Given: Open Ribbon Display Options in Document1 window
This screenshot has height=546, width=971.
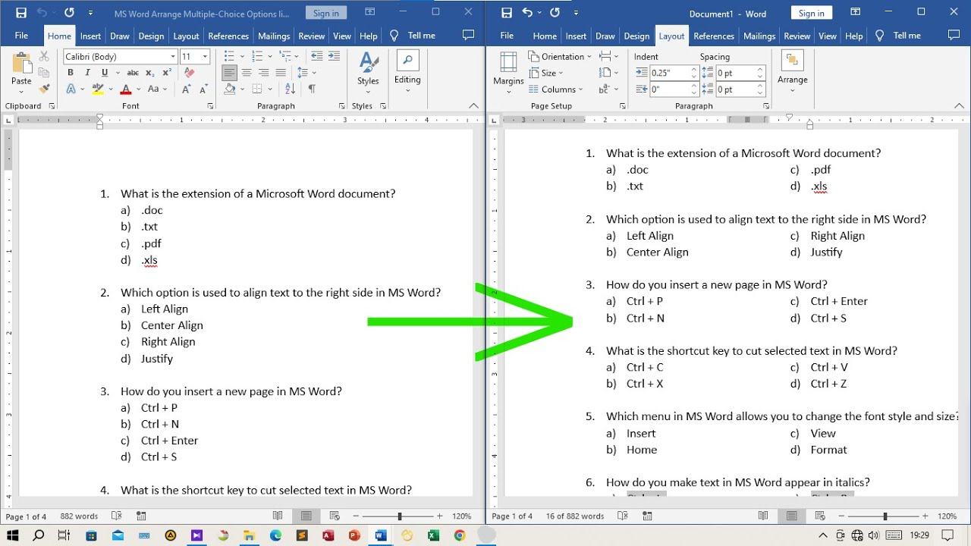Looking at the screenshot, I should [856, 12].
